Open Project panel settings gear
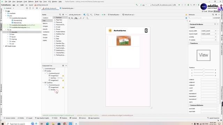Image resolution: width=223 pixels, height=125 pixels. tap(37, 8)
